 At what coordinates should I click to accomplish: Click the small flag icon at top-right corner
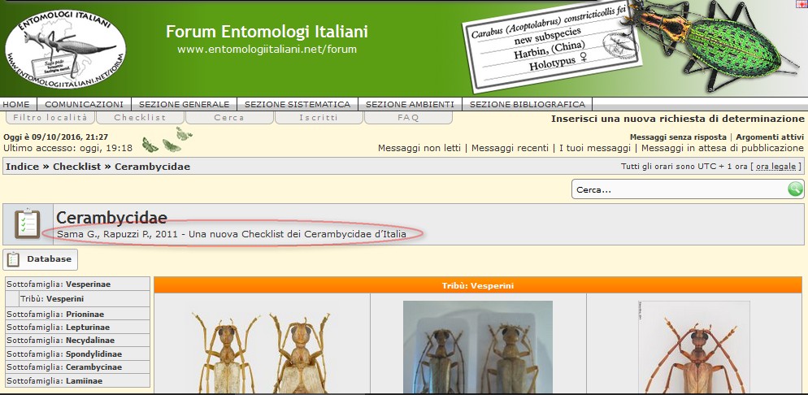[802, 5]
